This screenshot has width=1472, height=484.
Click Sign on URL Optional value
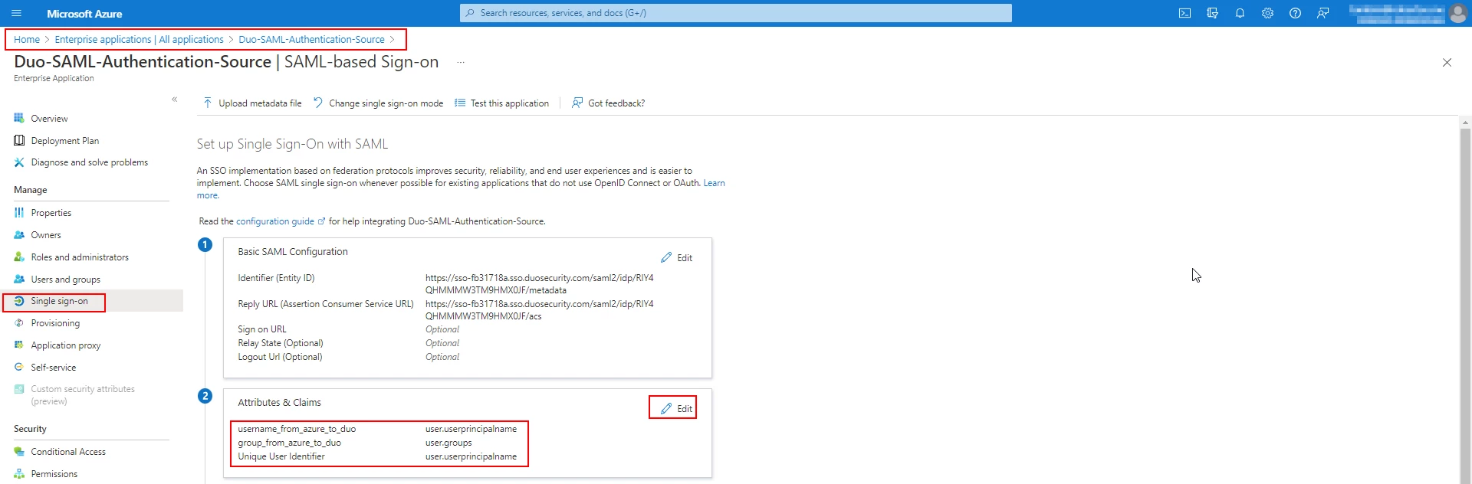(442, 329)
